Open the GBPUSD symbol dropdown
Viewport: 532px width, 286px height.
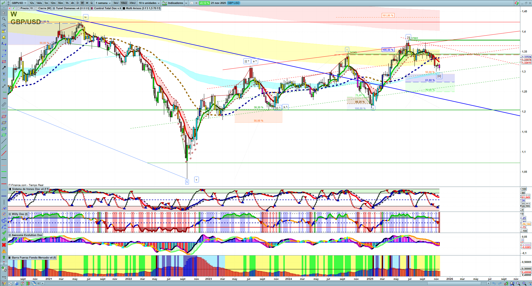(19, 3)
